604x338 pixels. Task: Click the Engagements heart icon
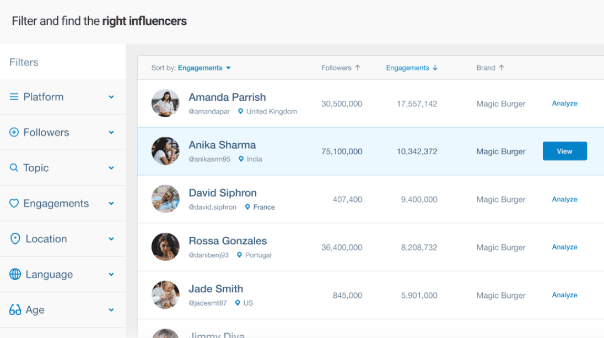pyautogui.click(x=14, y=204)
